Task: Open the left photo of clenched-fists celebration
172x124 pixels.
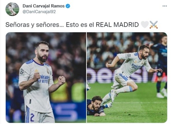Action: (46, 77)
